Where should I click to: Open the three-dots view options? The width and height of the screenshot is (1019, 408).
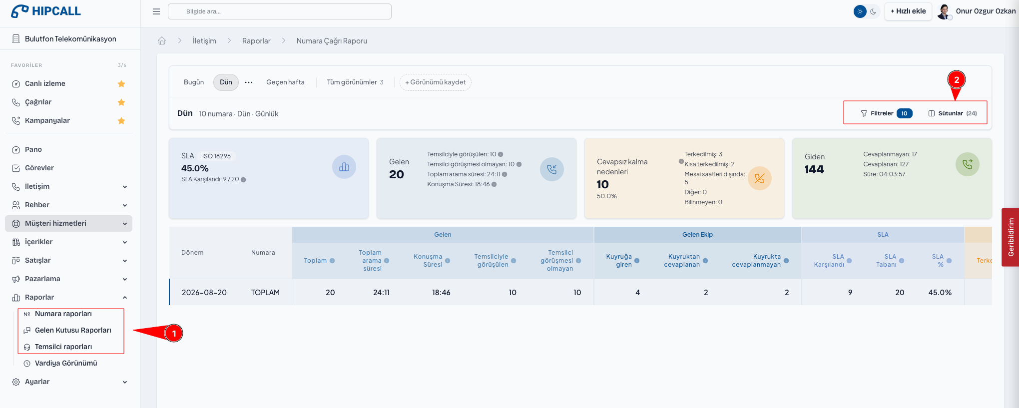249,82
